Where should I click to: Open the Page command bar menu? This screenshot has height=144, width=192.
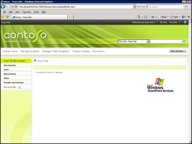tap(163, 17)
